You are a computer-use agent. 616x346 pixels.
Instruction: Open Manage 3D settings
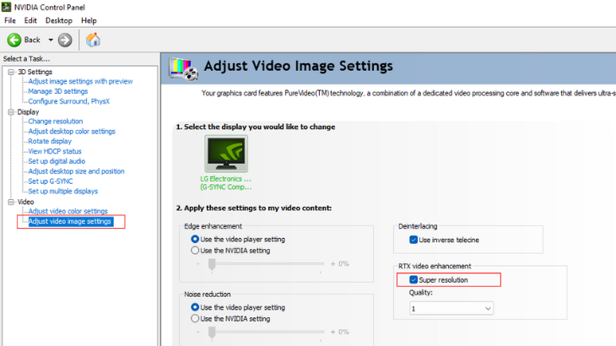pos(57,91)
